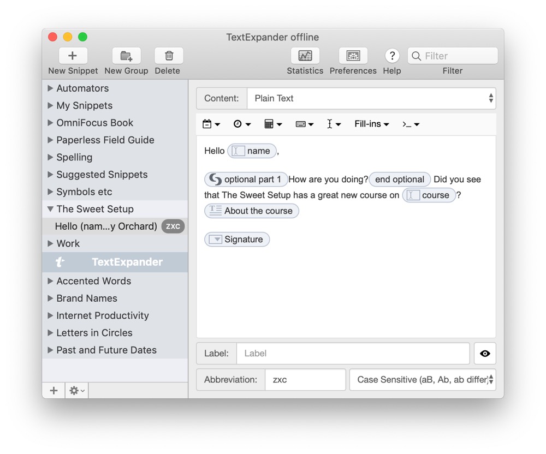Expand the Automators group
This screenshot has height=454, width=546.
[50, 88]
